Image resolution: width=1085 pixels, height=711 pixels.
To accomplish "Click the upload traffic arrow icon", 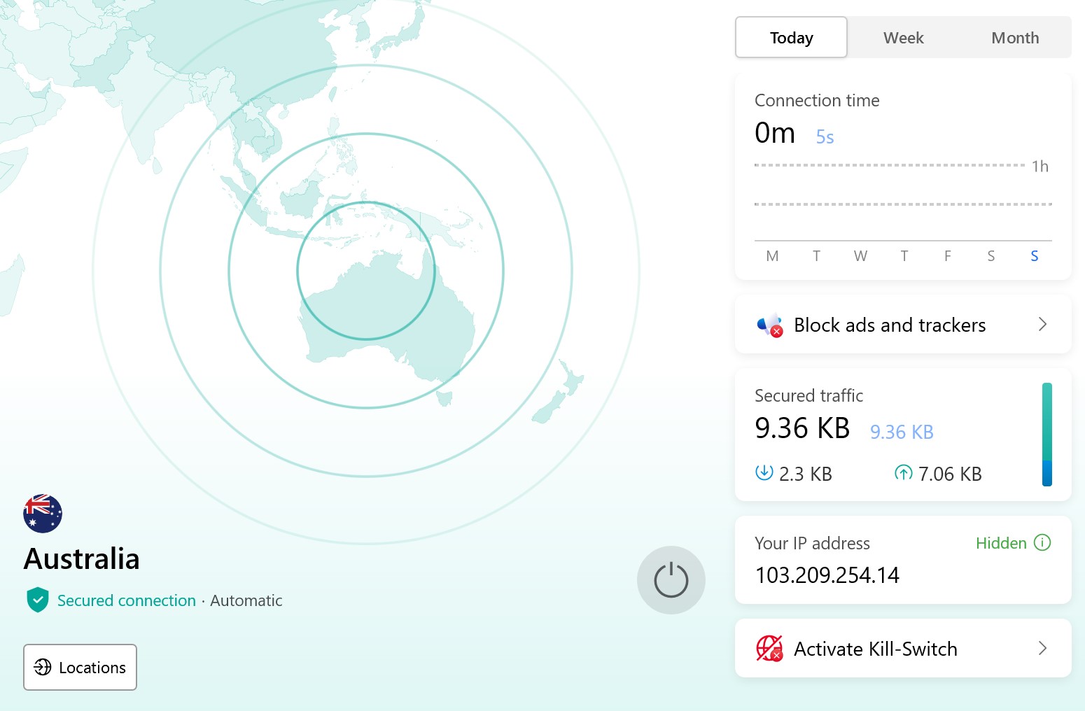I will (x=904, y=473).
